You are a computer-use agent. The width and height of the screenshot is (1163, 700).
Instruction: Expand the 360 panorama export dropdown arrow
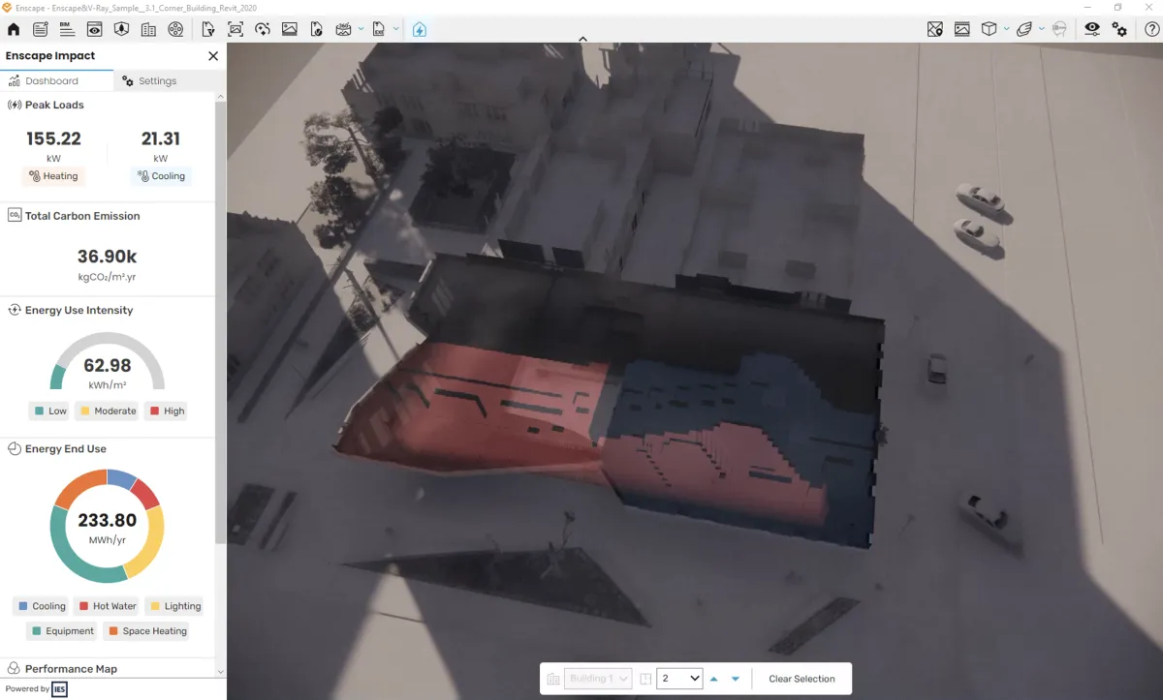click(x=361, y=29)
